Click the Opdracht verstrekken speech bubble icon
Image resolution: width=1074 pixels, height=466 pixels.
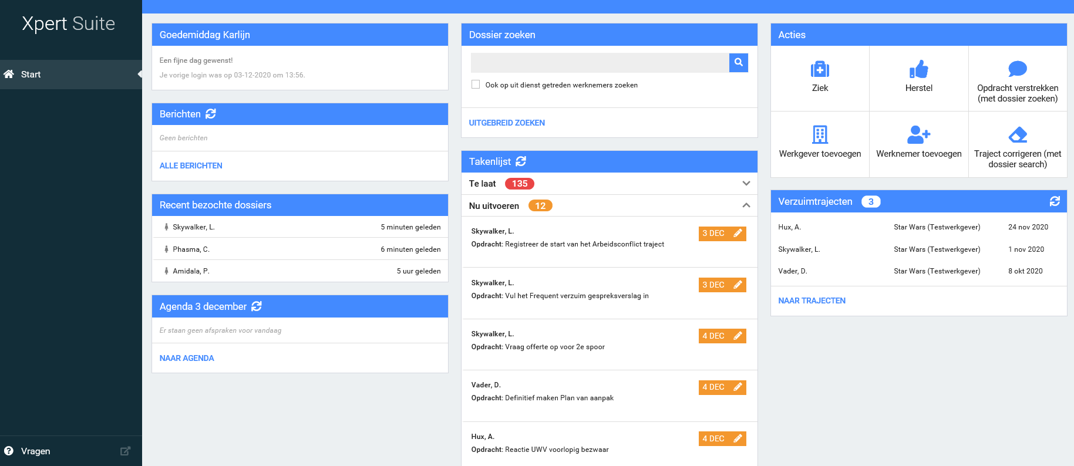[1017, 69]
